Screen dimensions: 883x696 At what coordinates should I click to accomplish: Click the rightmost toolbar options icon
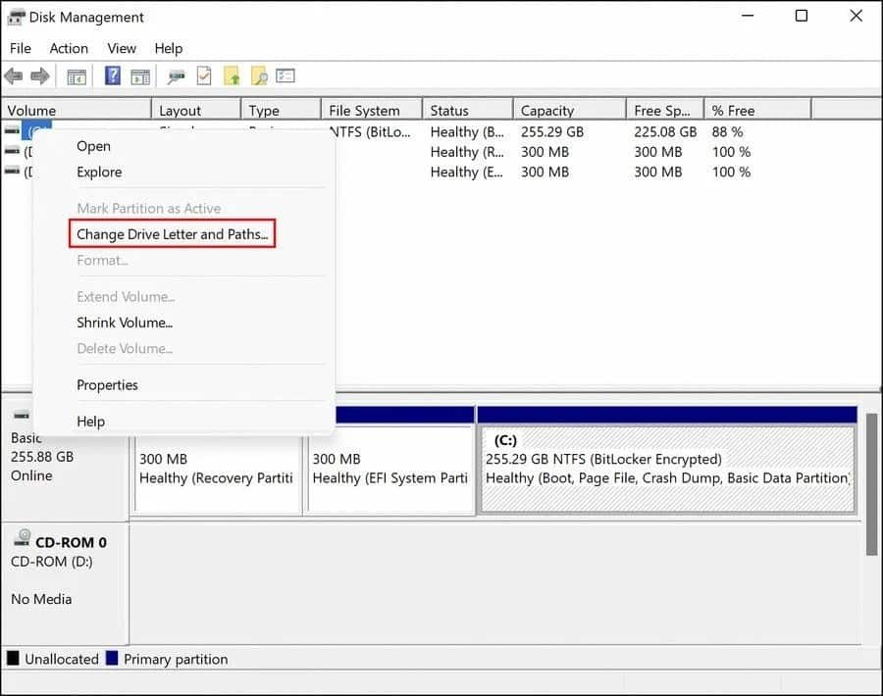[x=286, y=75]
